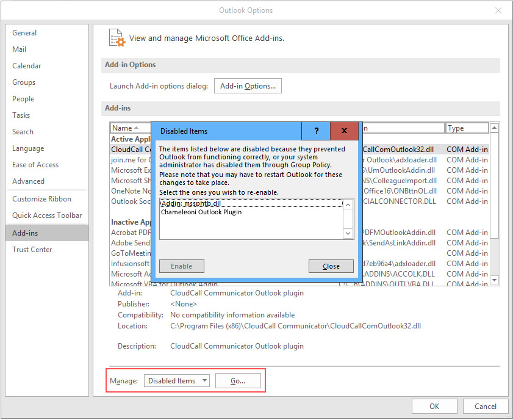513x420 pixels.
Task: Click the UmOutlookAddin.dll location entry
Action: click(x=398, y=170)
